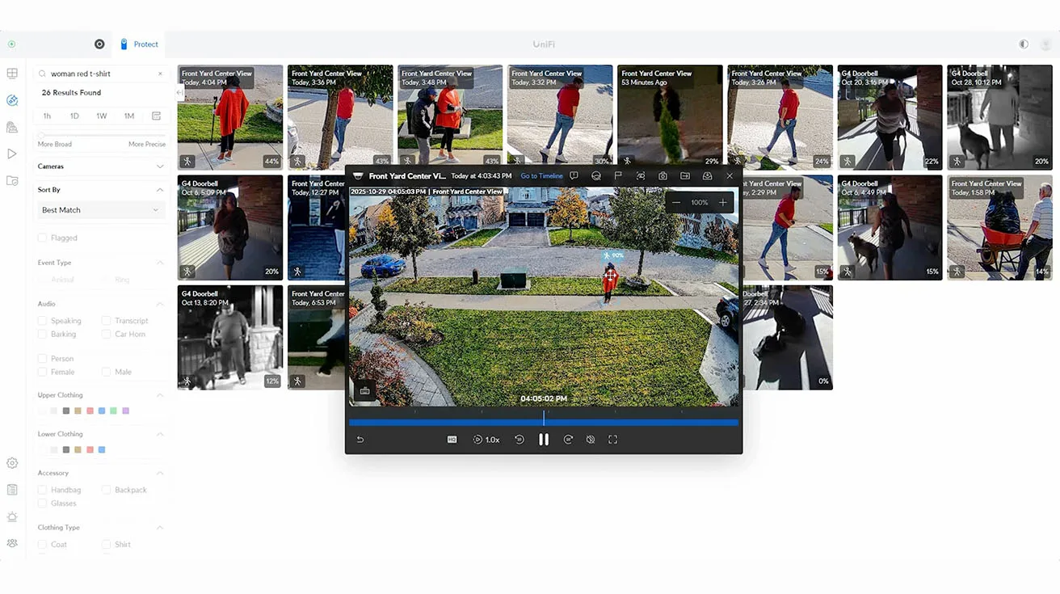Click the download clip icon in player
The height and width of the screenshot is (594, 1060).
coord(707,176)
